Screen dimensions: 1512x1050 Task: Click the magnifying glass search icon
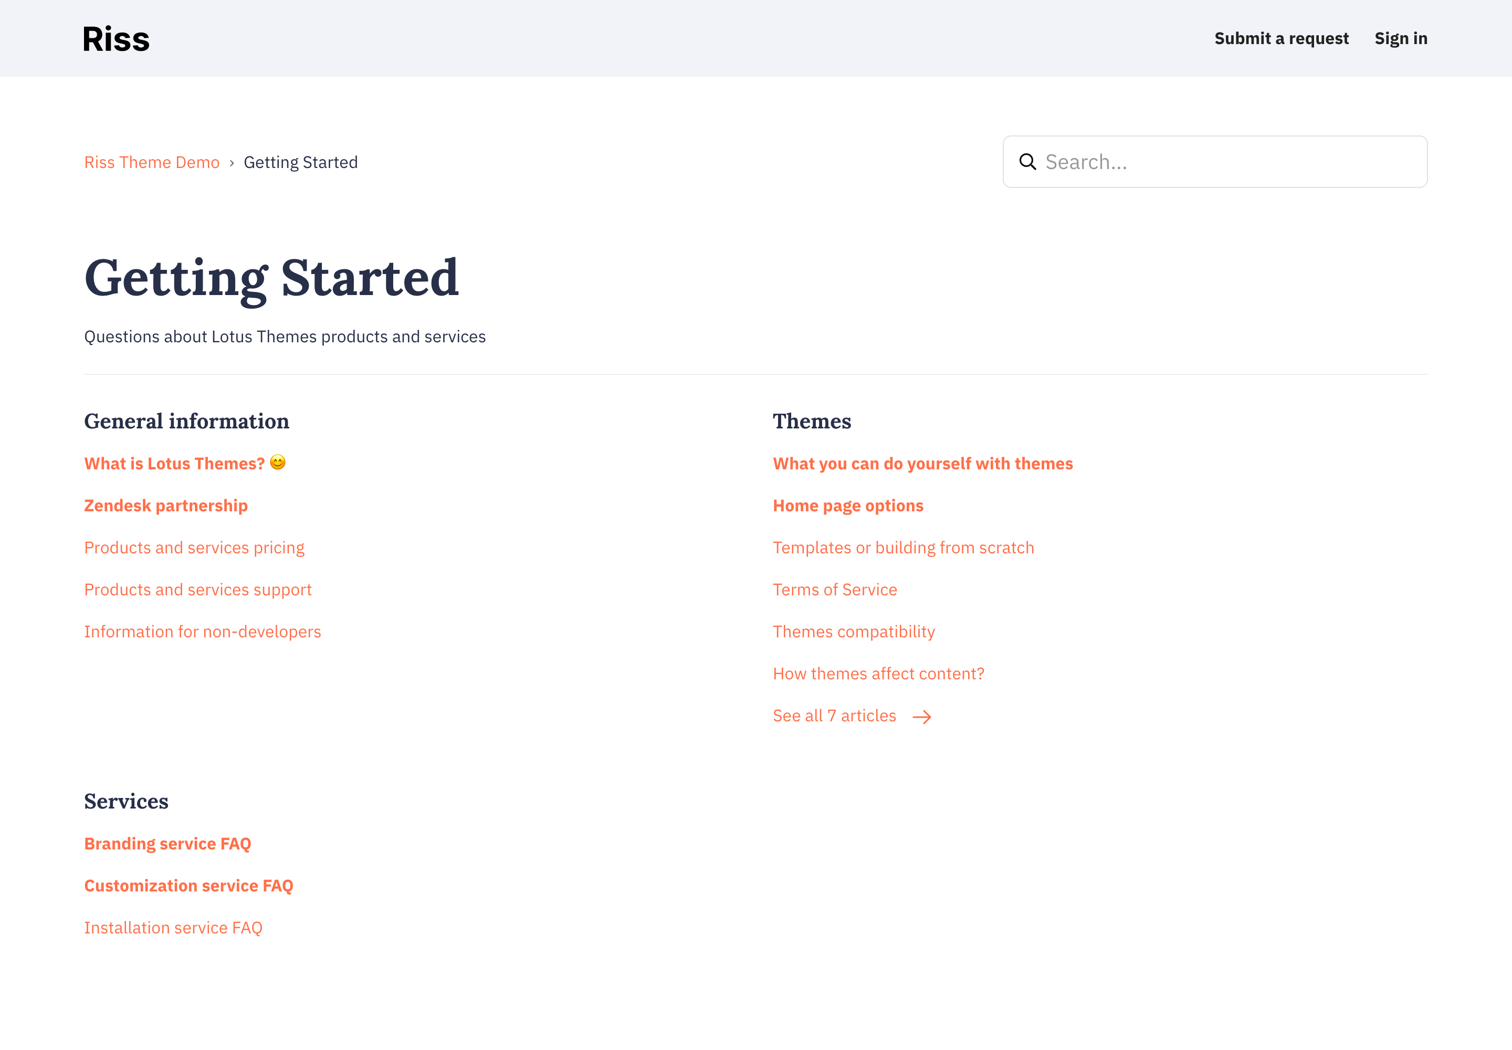1027,162
